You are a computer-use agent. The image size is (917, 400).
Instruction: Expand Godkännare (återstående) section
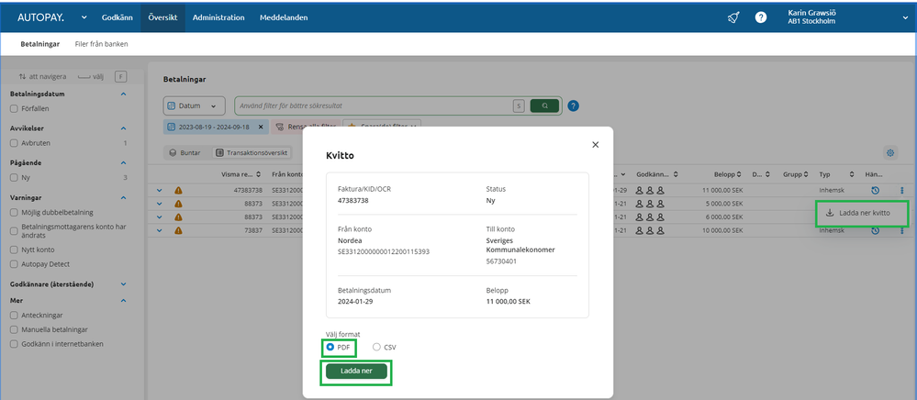(x=123, y=284)
